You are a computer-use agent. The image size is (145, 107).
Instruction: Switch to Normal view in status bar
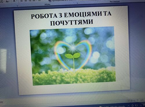[128, 101]
